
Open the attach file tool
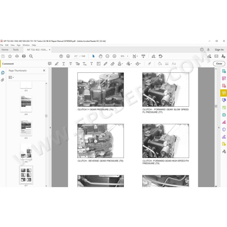128,64
